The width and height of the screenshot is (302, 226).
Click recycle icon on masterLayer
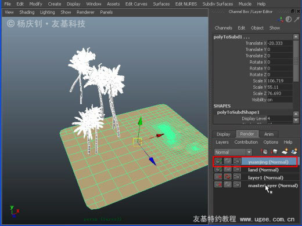[228, 184]
